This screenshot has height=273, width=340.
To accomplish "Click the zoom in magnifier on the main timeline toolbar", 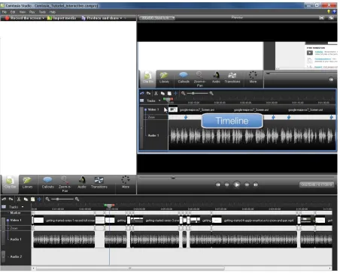I will point(77,199).
